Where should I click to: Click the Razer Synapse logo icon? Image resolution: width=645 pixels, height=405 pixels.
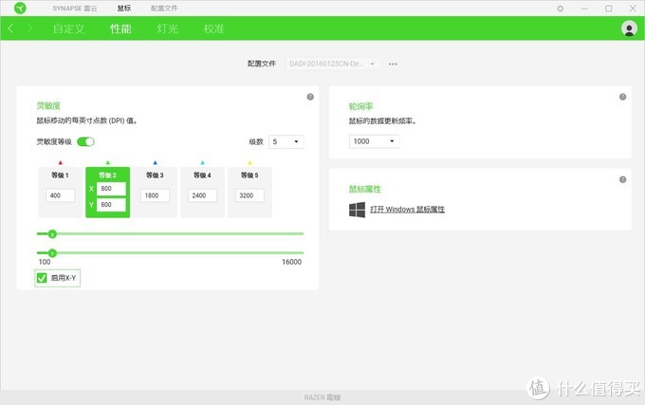[20, 8]
